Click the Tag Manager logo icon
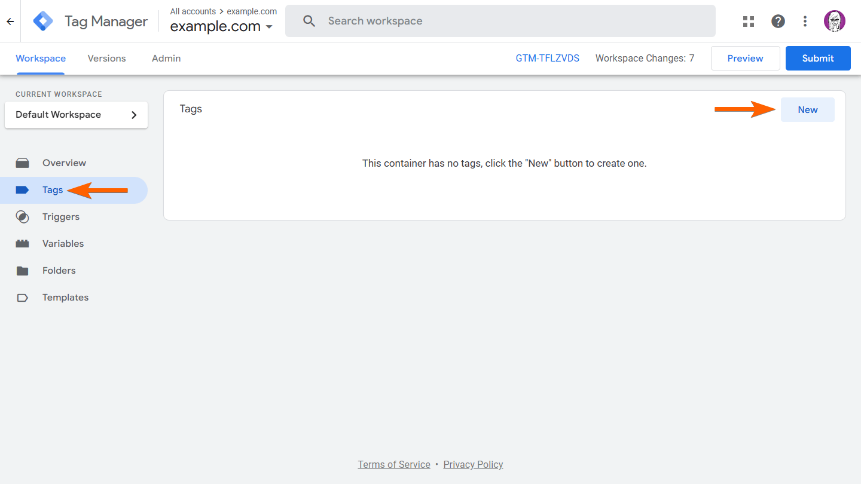This screenshot has width=861, height=484. (43, 22)
